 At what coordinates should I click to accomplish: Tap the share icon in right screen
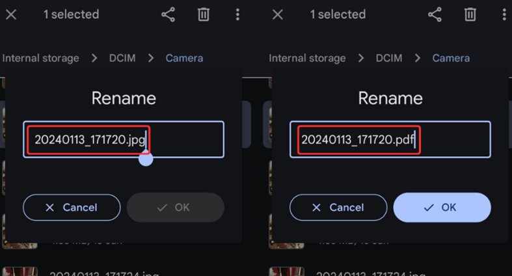[x=435, y=15]
